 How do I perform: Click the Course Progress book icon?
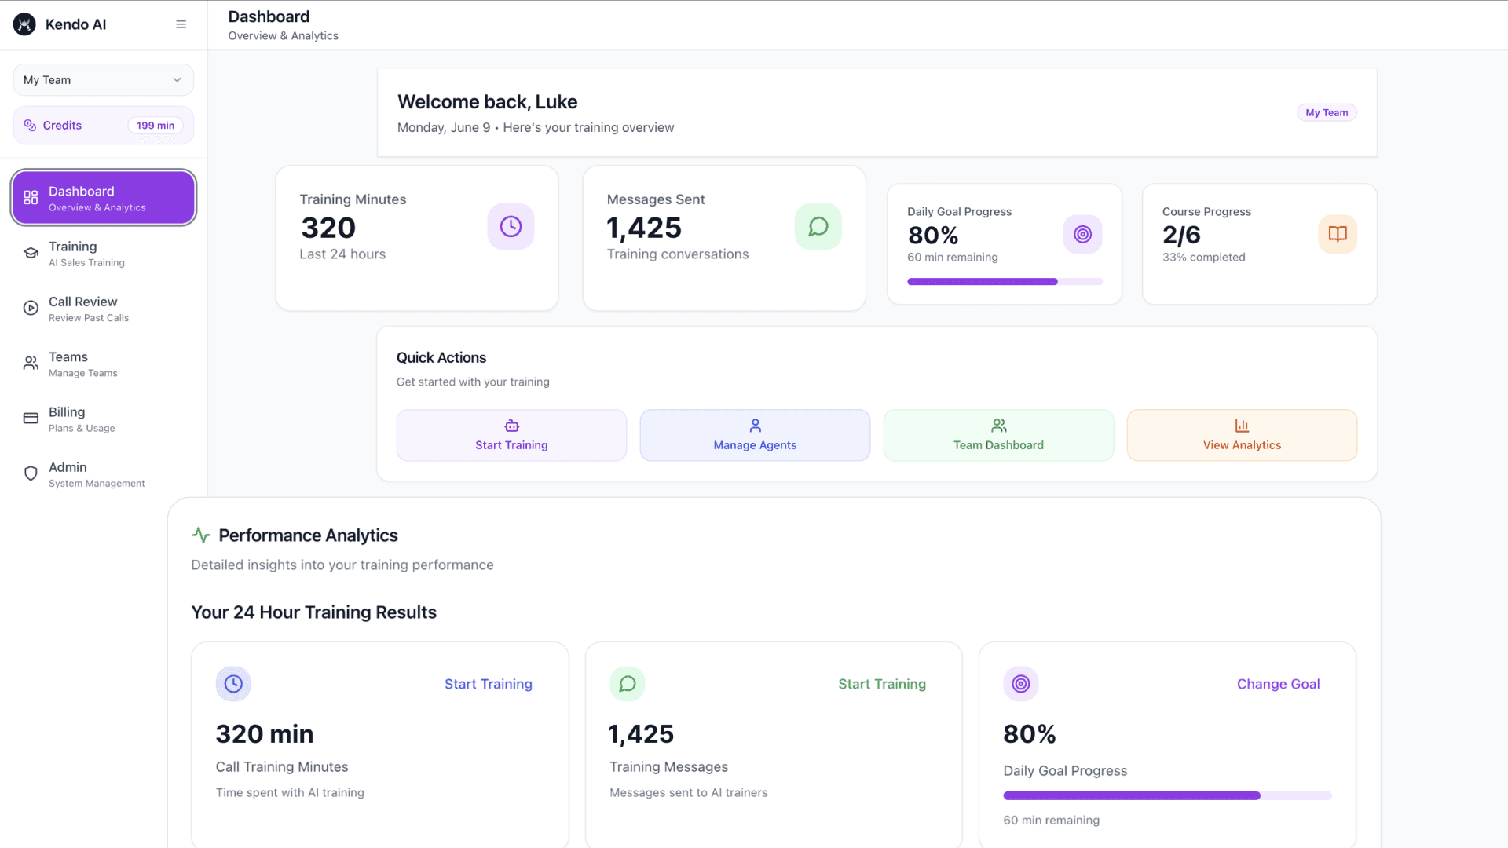click(1338, 234)
